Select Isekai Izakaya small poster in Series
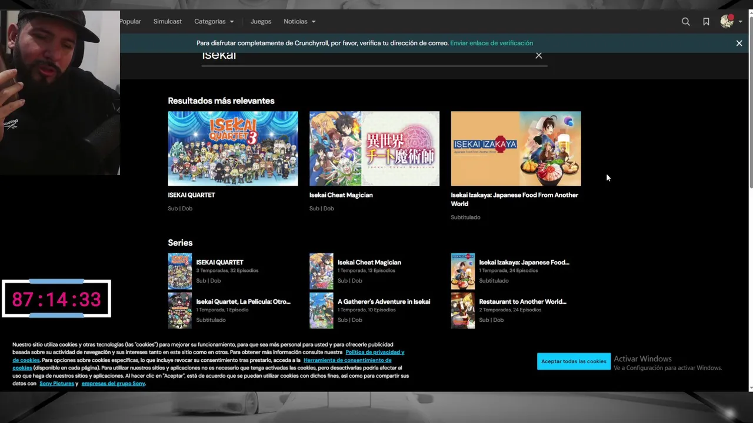 463,271
